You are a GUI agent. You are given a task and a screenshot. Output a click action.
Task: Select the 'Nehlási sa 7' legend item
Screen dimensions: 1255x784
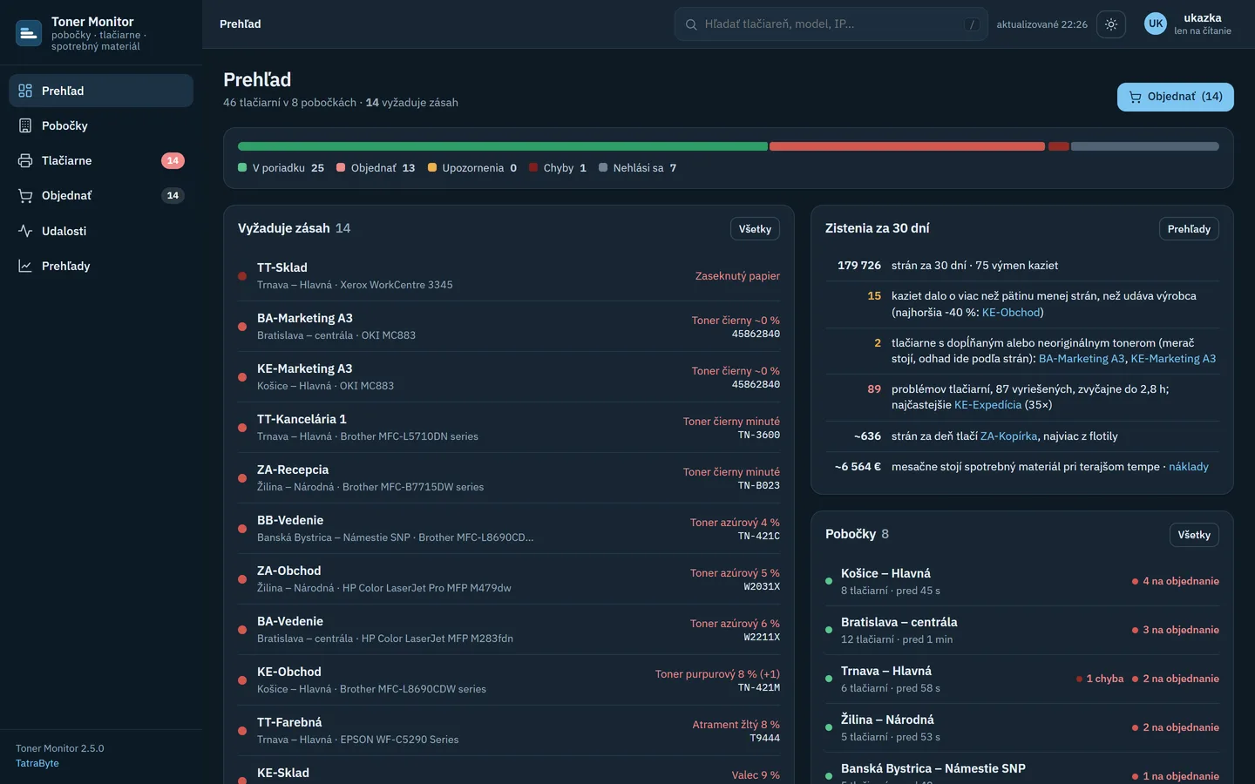637,168
